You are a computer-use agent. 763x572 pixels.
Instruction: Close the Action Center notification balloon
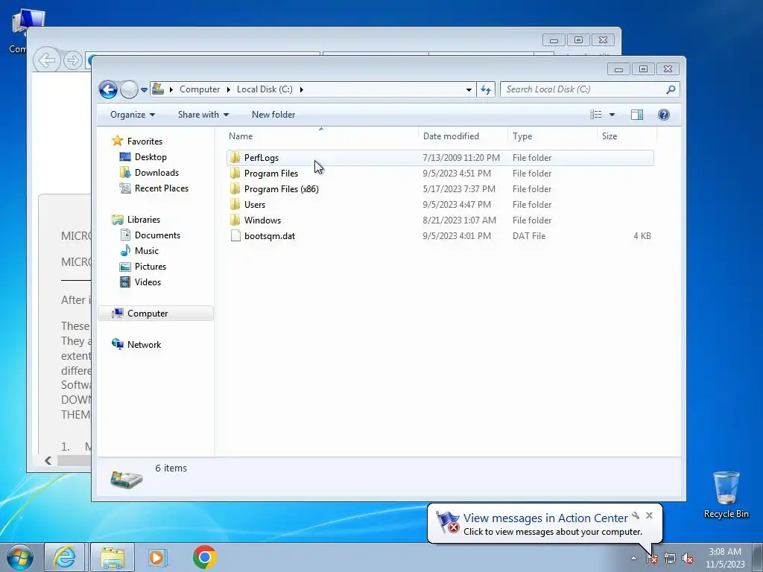click(x=649, y=515)
